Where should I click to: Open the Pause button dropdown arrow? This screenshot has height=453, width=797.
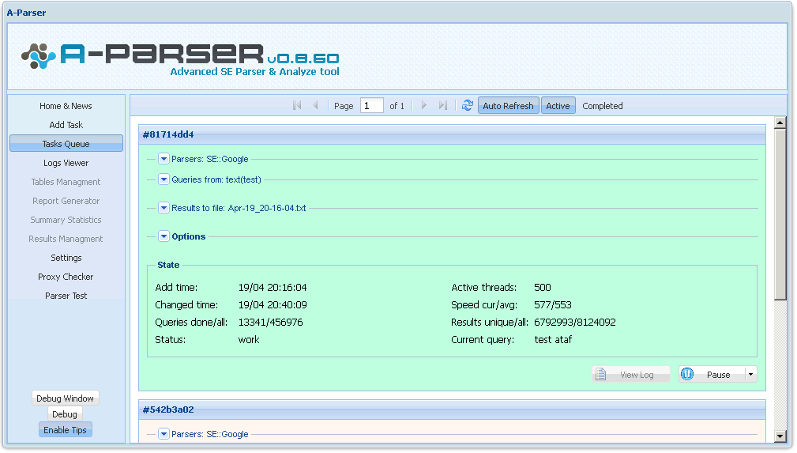tap(750, 375)
